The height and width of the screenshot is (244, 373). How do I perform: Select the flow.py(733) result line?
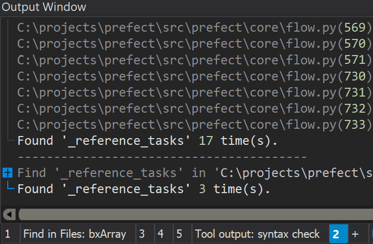[x=194, y=125]
